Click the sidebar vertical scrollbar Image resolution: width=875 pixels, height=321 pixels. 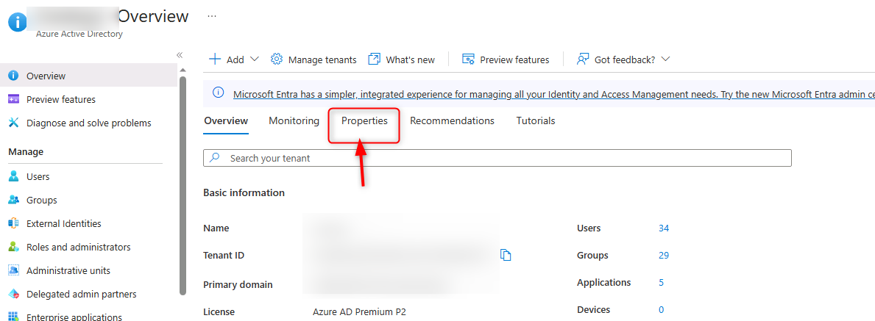[x=183, y=184]
